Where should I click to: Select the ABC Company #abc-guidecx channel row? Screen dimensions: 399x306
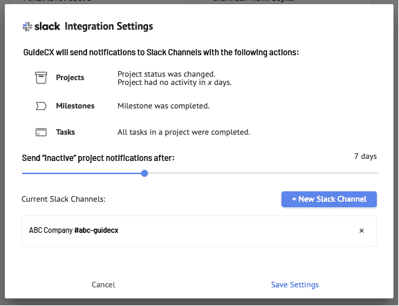[199, 231]
